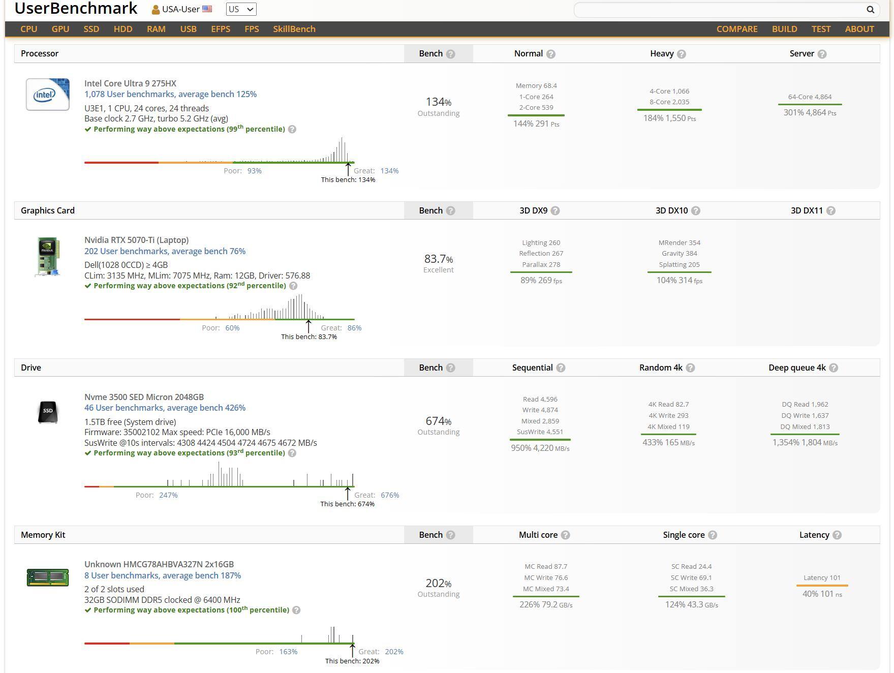Image resolution: width=894 pixels, height=673 pixels.
Task: Click the search magnifier icon
Action: tap(870, 10)
